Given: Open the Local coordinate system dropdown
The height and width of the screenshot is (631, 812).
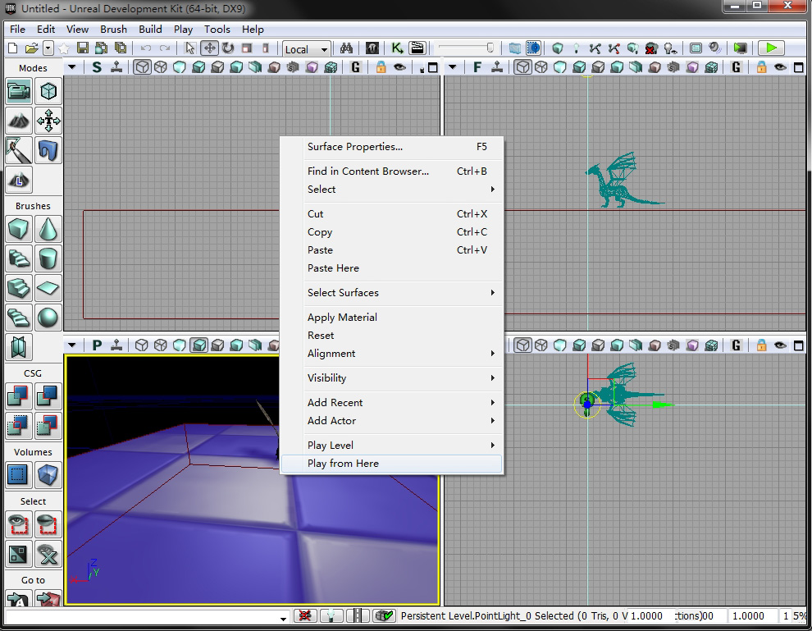Looking at the screenshot, I should 307,49.
